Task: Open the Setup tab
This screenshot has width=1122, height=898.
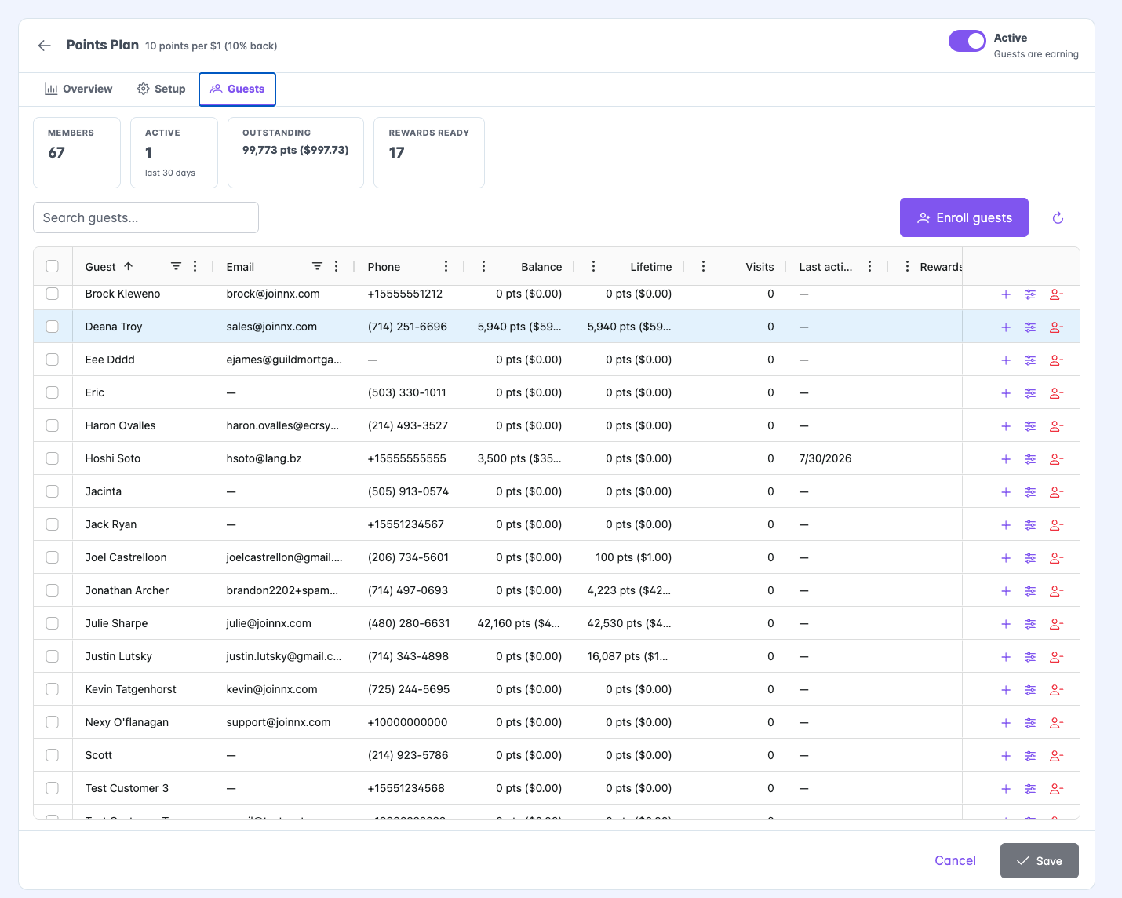Action: 162,89
